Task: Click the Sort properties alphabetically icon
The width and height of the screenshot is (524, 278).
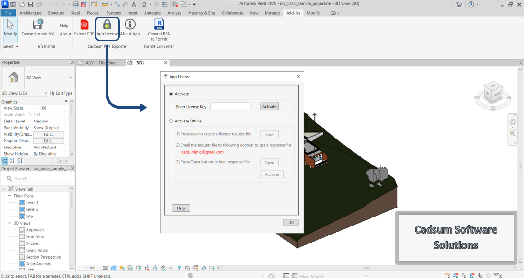Action: pos(12,161)
